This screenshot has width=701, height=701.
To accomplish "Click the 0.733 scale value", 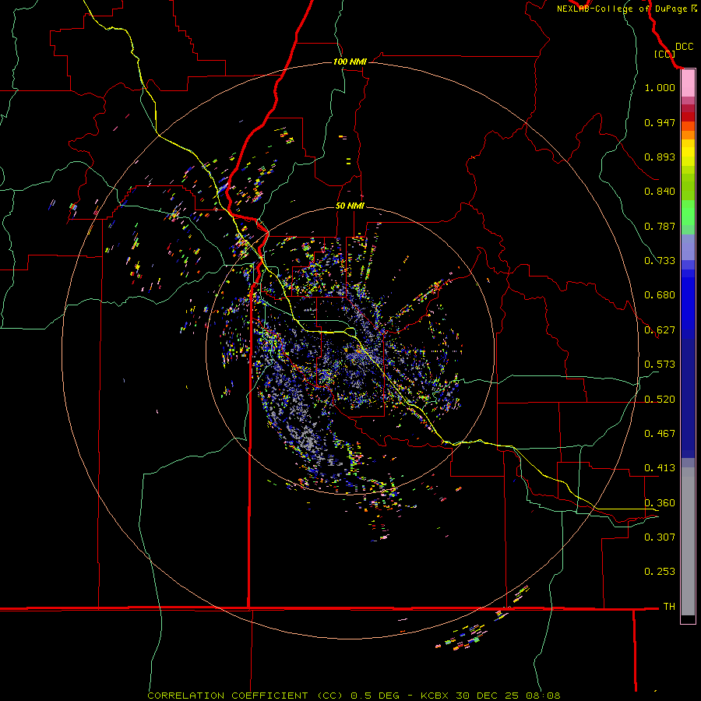I will click(x=660, y=261).
